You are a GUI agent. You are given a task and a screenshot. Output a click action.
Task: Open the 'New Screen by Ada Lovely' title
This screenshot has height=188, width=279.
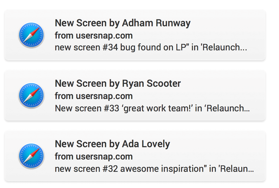click(112, 144)
